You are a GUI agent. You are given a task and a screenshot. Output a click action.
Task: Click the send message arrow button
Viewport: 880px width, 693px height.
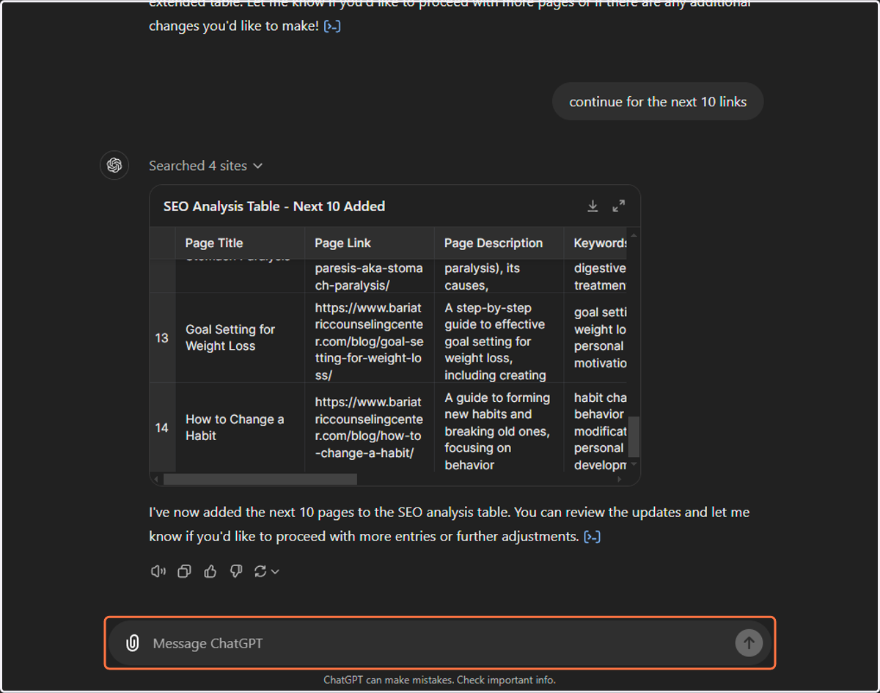point(749,643)
